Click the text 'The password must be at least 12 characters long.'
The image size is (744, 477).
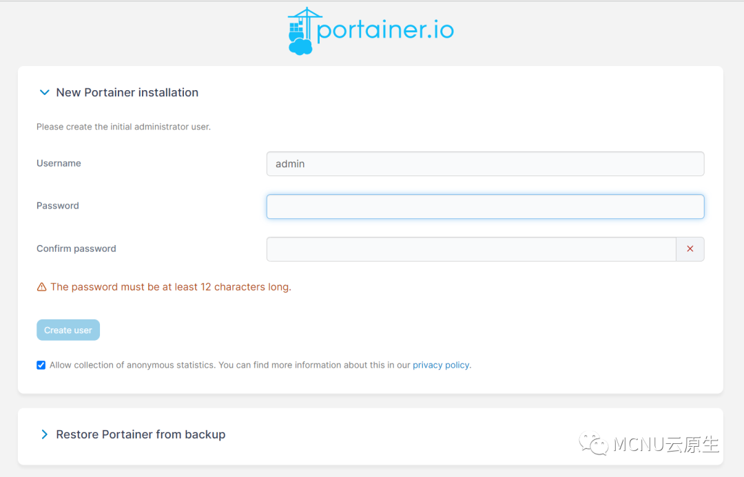coord(171,287)
